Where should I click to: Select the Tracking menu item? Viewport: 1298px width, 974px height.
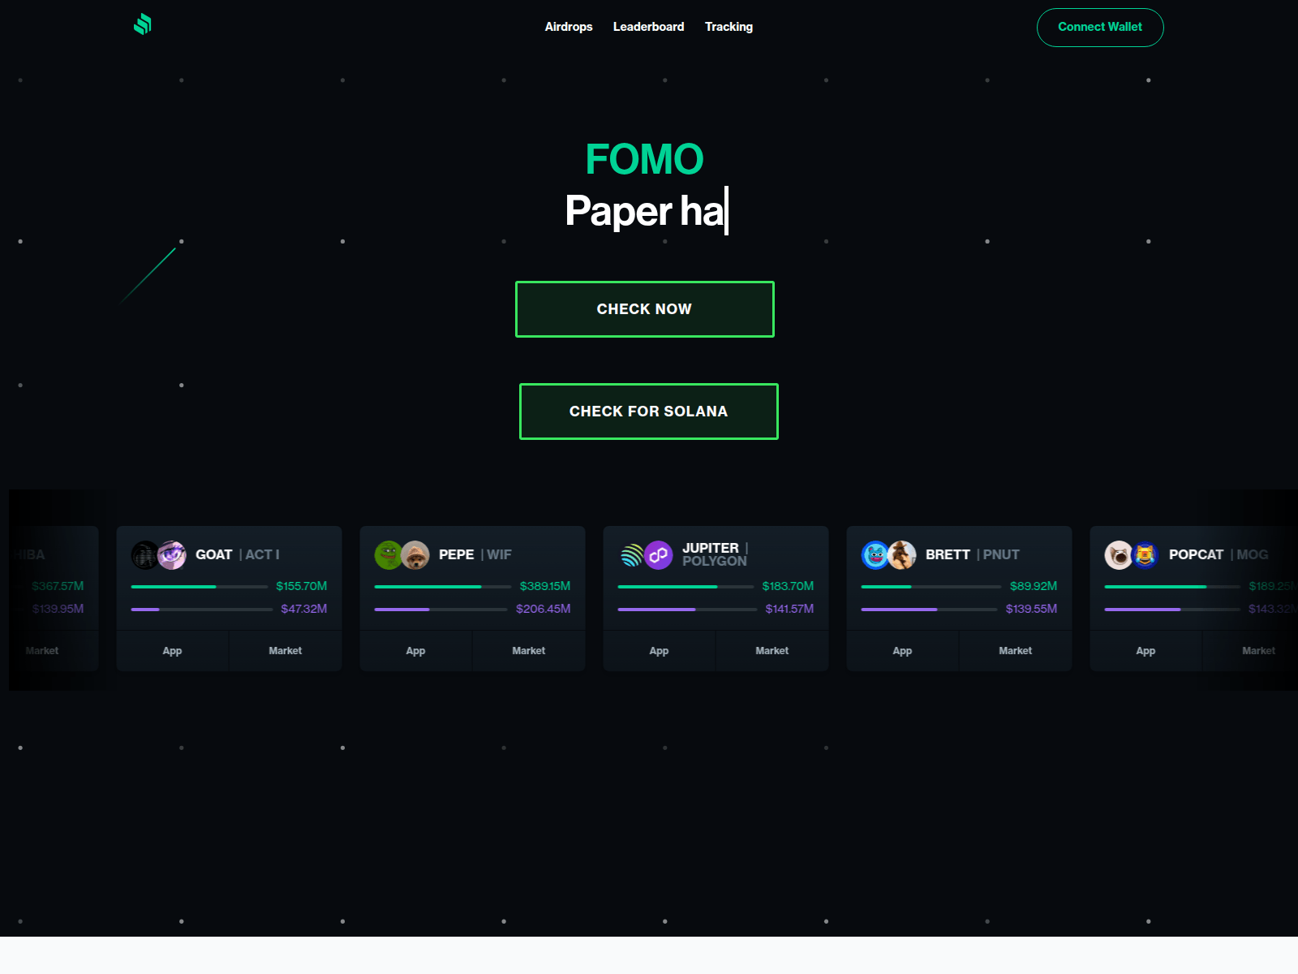(729, 26)
